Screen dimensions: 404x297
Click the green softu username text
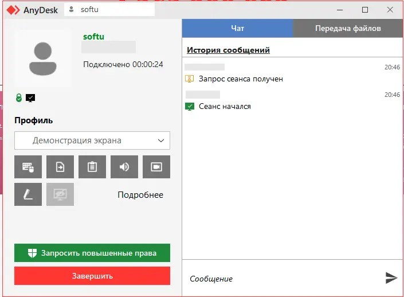click(x=93, y=37)
